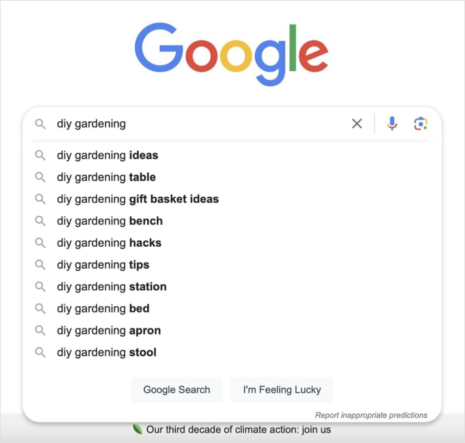Screen dimensions: 465x443
Task: Click the voice search microphone icon
Action: [x=391, y=123]
